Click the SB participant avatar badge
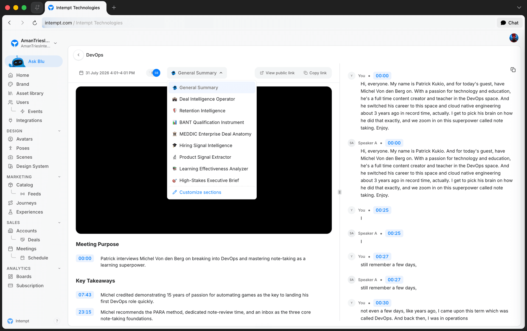This screenshot has width=527, height=331. (156, 73)
